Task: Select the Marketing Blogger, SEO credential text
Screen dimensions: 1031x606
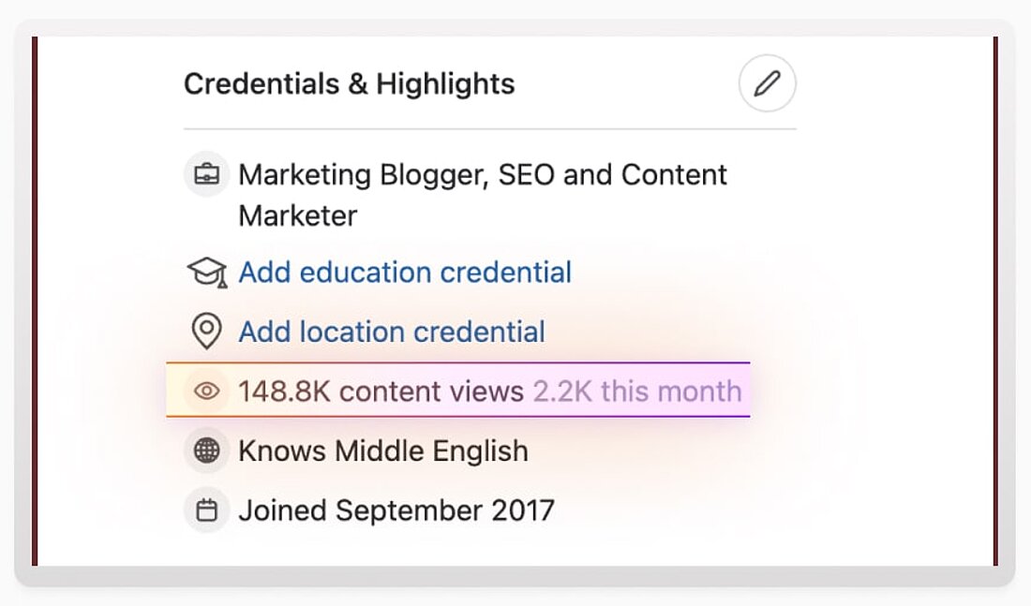Action: 483,174
